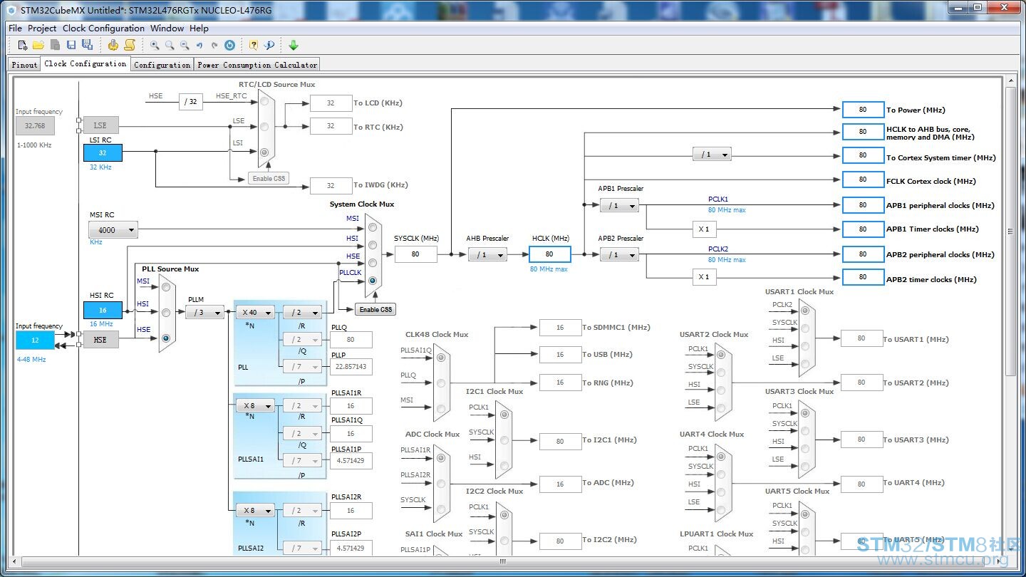Redo the clock change
Image resolution: width=1026 pixels, height=577 pixels.
214,45
